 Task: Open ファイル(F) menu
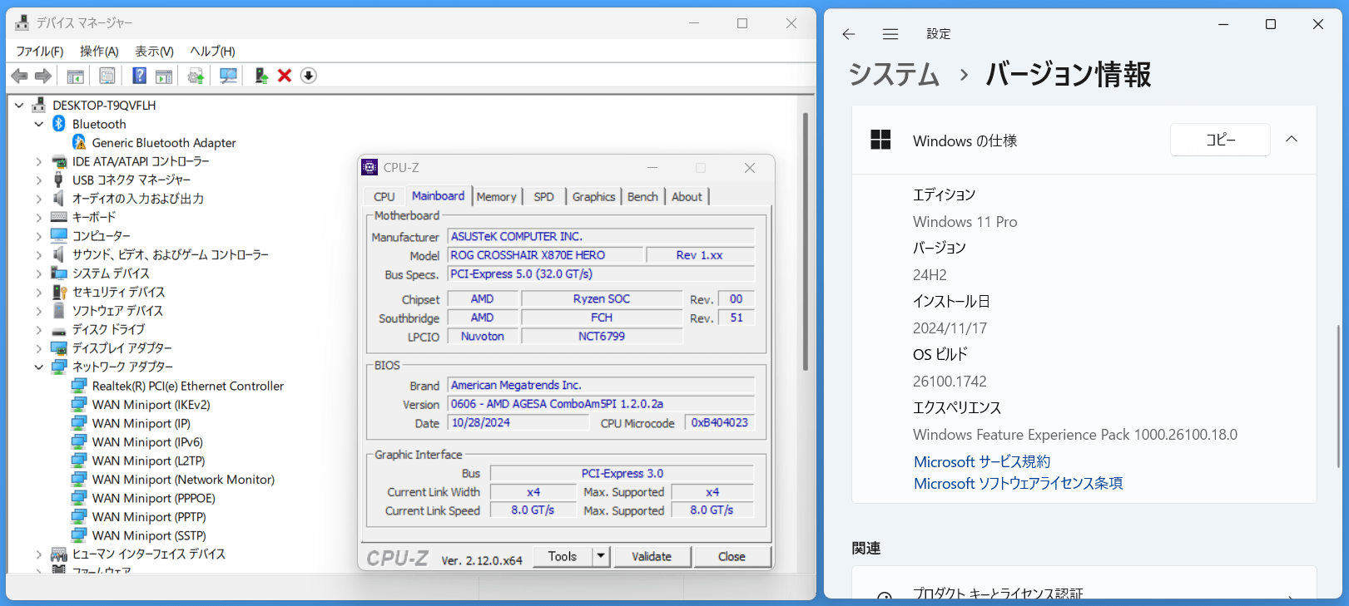(40, 52)
